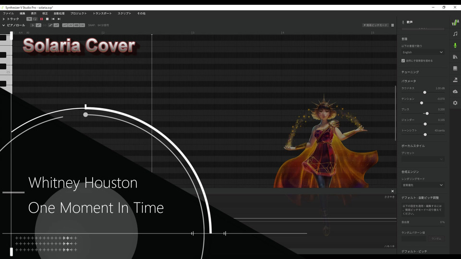Toggle the 簡易ピッチモード button
The image size is (461, 259).
(x=375, y=25)
